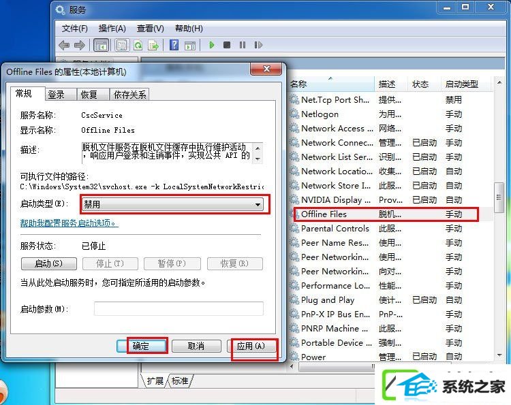
Task: Click services list scroll-up arrow
Action: (499, 83)
